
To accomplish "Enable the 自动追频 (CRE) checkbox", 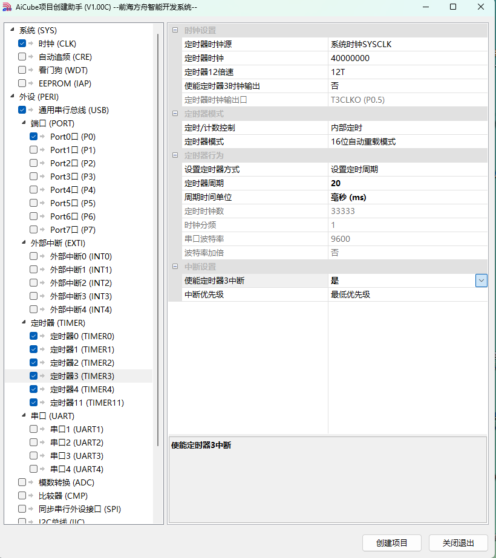I will pyautogui.click(x=22, y=57).
